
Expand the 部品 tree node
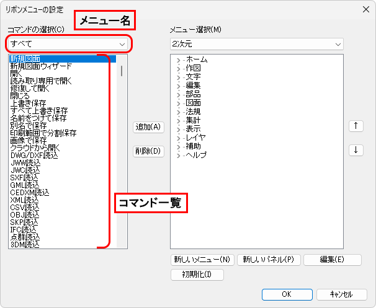coord(178,95)
